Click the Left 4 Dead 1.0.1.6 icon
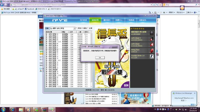200x112 pixels. (152, 45)
